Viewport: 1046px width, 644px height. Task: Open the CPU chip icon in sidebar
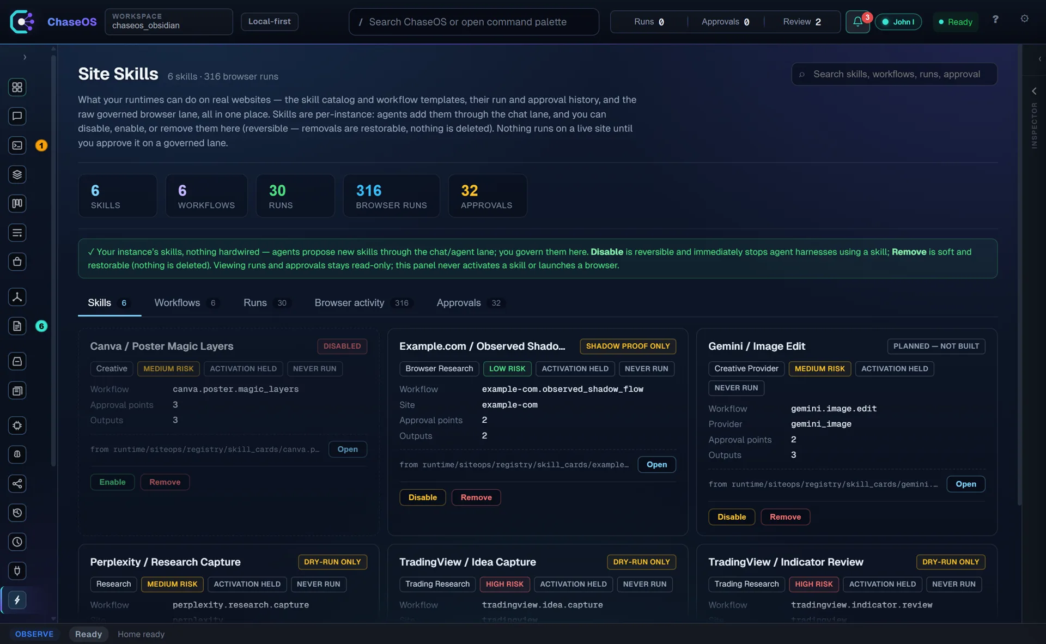[17, 426]
